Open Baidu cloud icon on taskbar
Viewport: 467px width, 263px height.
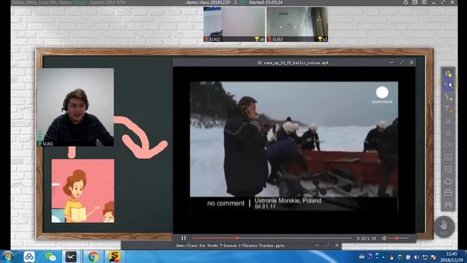(x=29, y=256)
